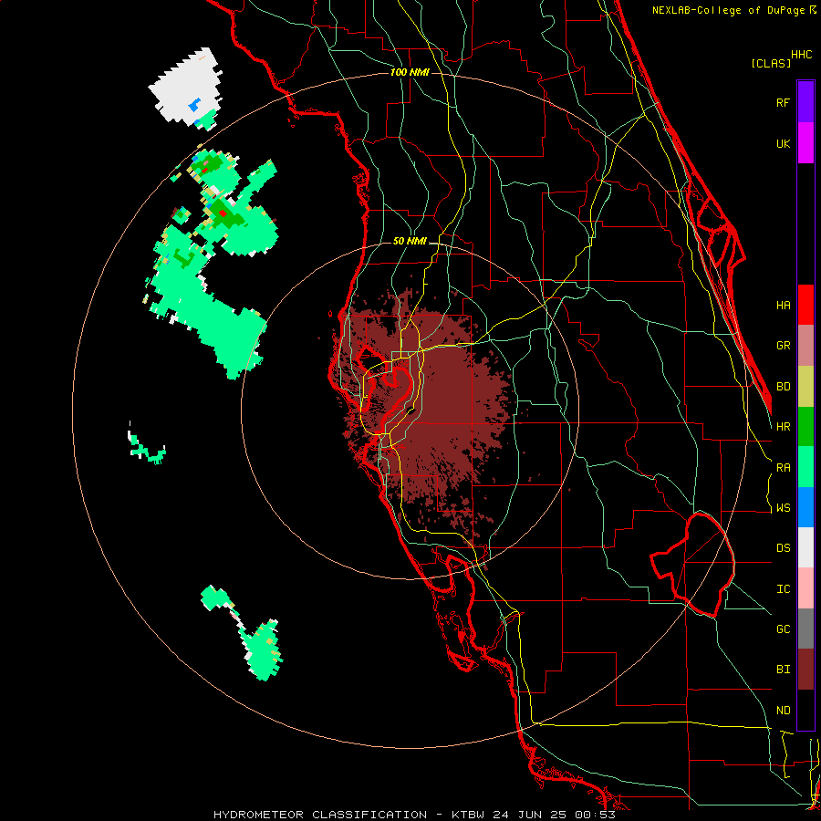The image size is (821, 821).
Task: Click the GC legend label
Action: tap(784, 629)
